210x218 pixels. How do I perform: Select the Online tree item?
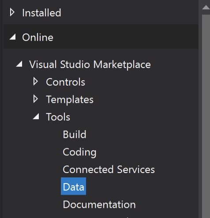pyautogui.click(x=37, y=37)
